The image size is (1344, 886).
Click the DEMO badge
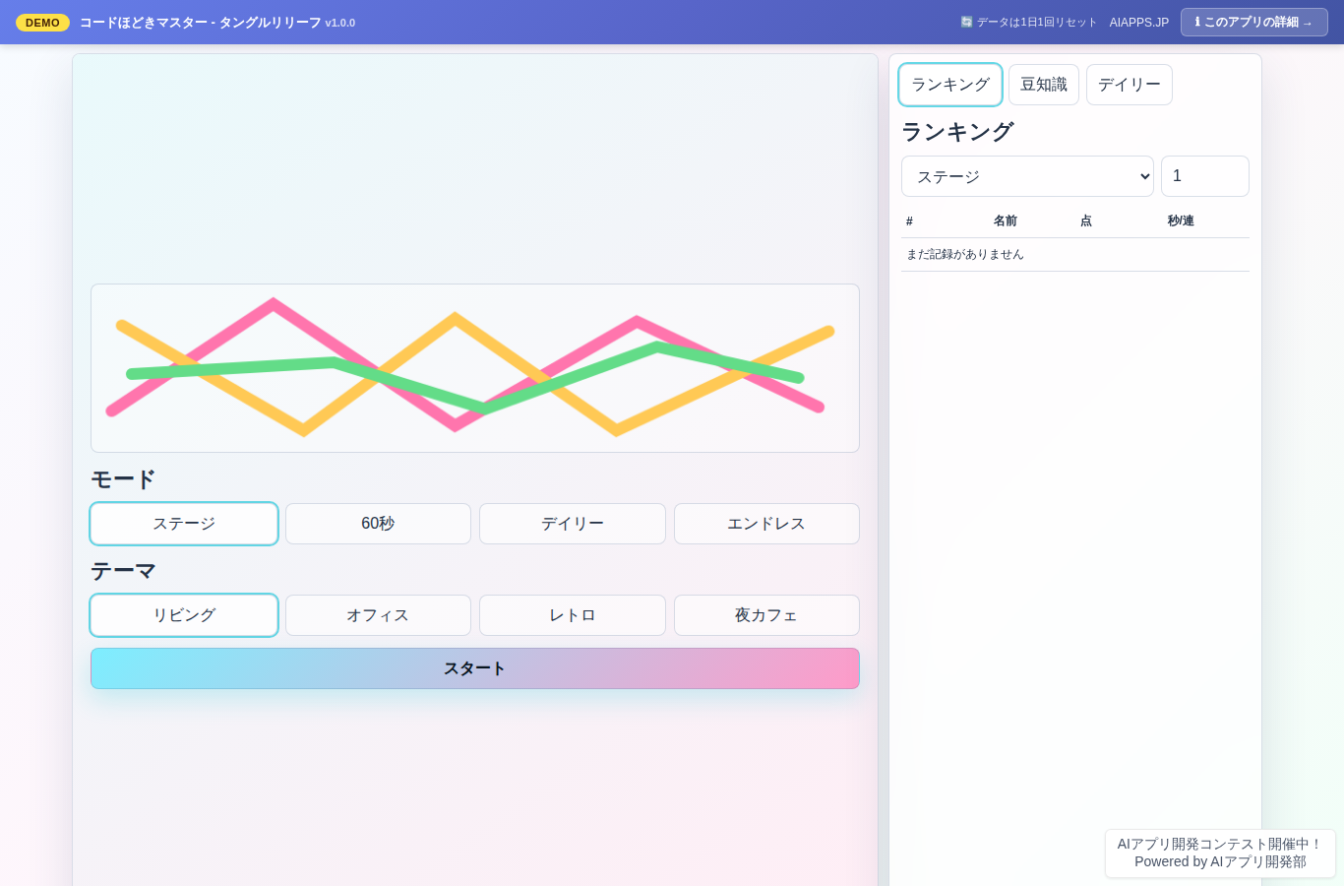click(x=42, y=23)
